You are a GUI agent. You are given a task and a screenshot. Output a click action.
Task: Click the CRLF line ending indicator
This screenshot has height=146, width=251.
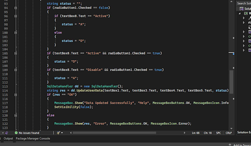[x=228, y=133]
